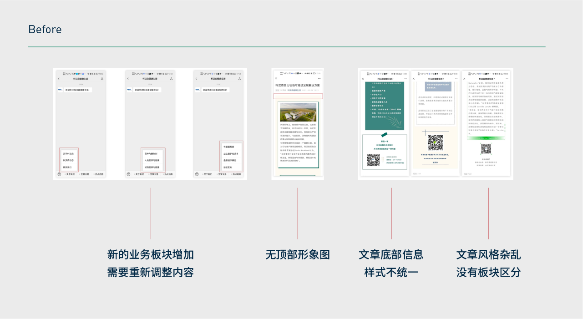Select 新品发布 in the popup menu
Screen dimensions: 583x319
coord(231,167)
